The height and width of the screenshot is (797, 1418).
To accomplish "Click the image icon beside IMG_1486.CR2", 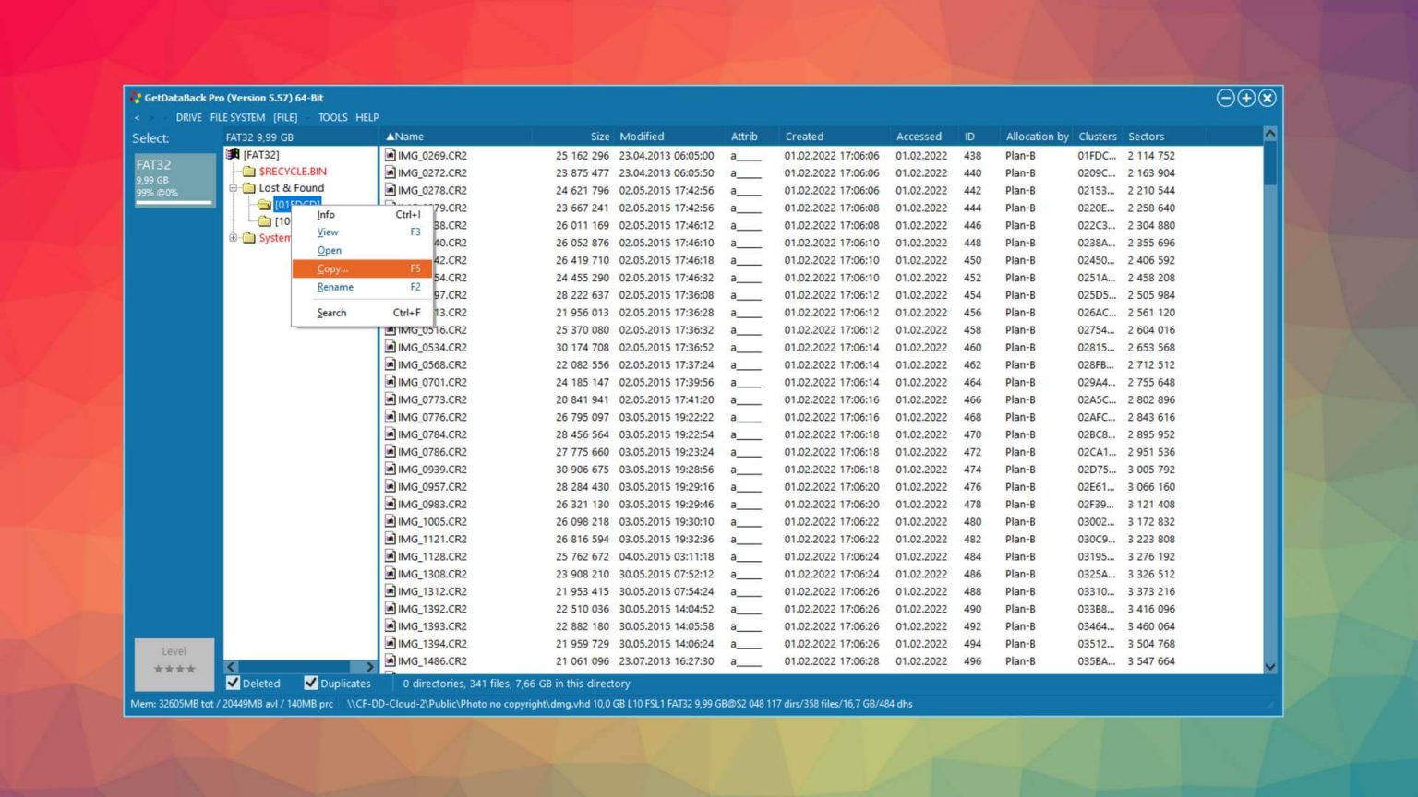I will [x=390, y=661].
